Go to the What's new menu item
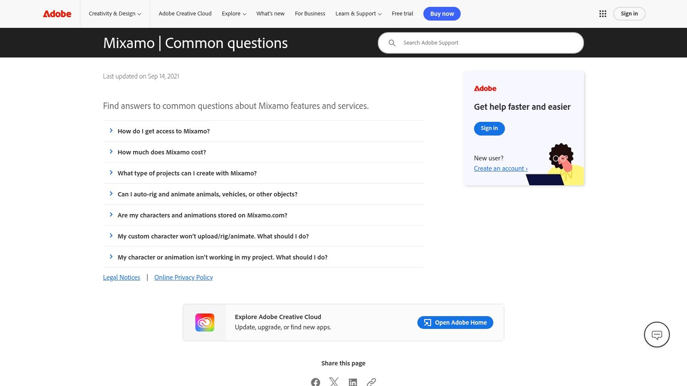This screenshot has width=687, height=386. coord(271,14)
